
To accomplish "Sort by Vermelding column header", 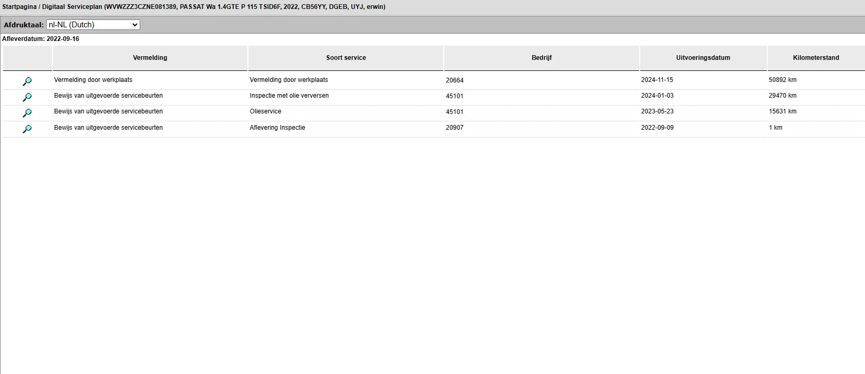I will (x=150, y=58).
